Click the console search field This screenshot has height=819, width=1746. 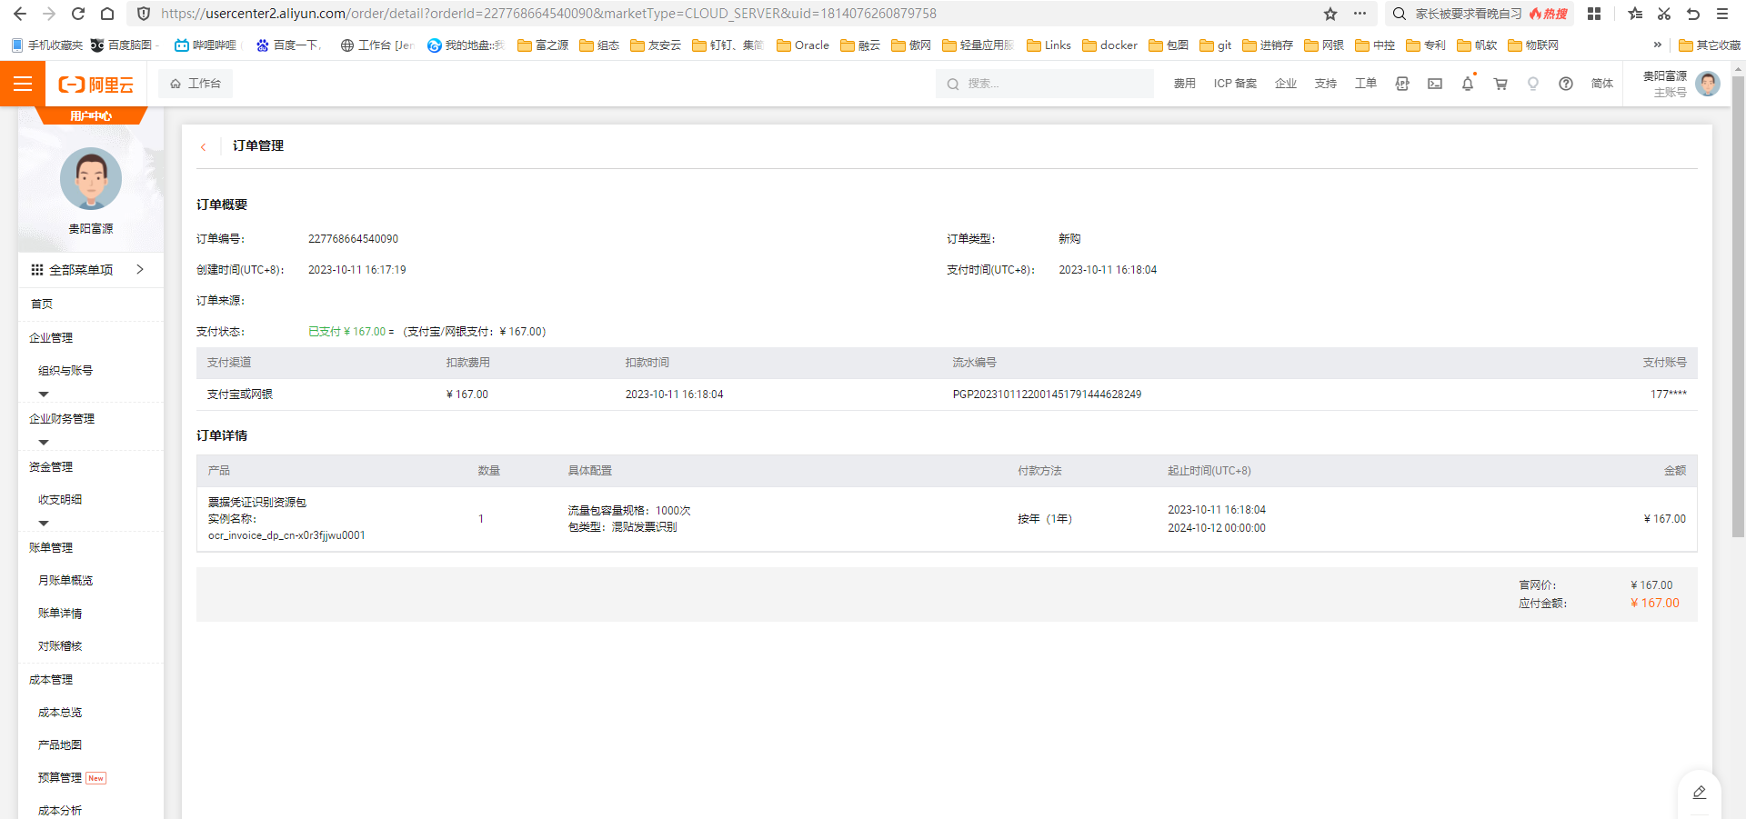point(1045,84)
